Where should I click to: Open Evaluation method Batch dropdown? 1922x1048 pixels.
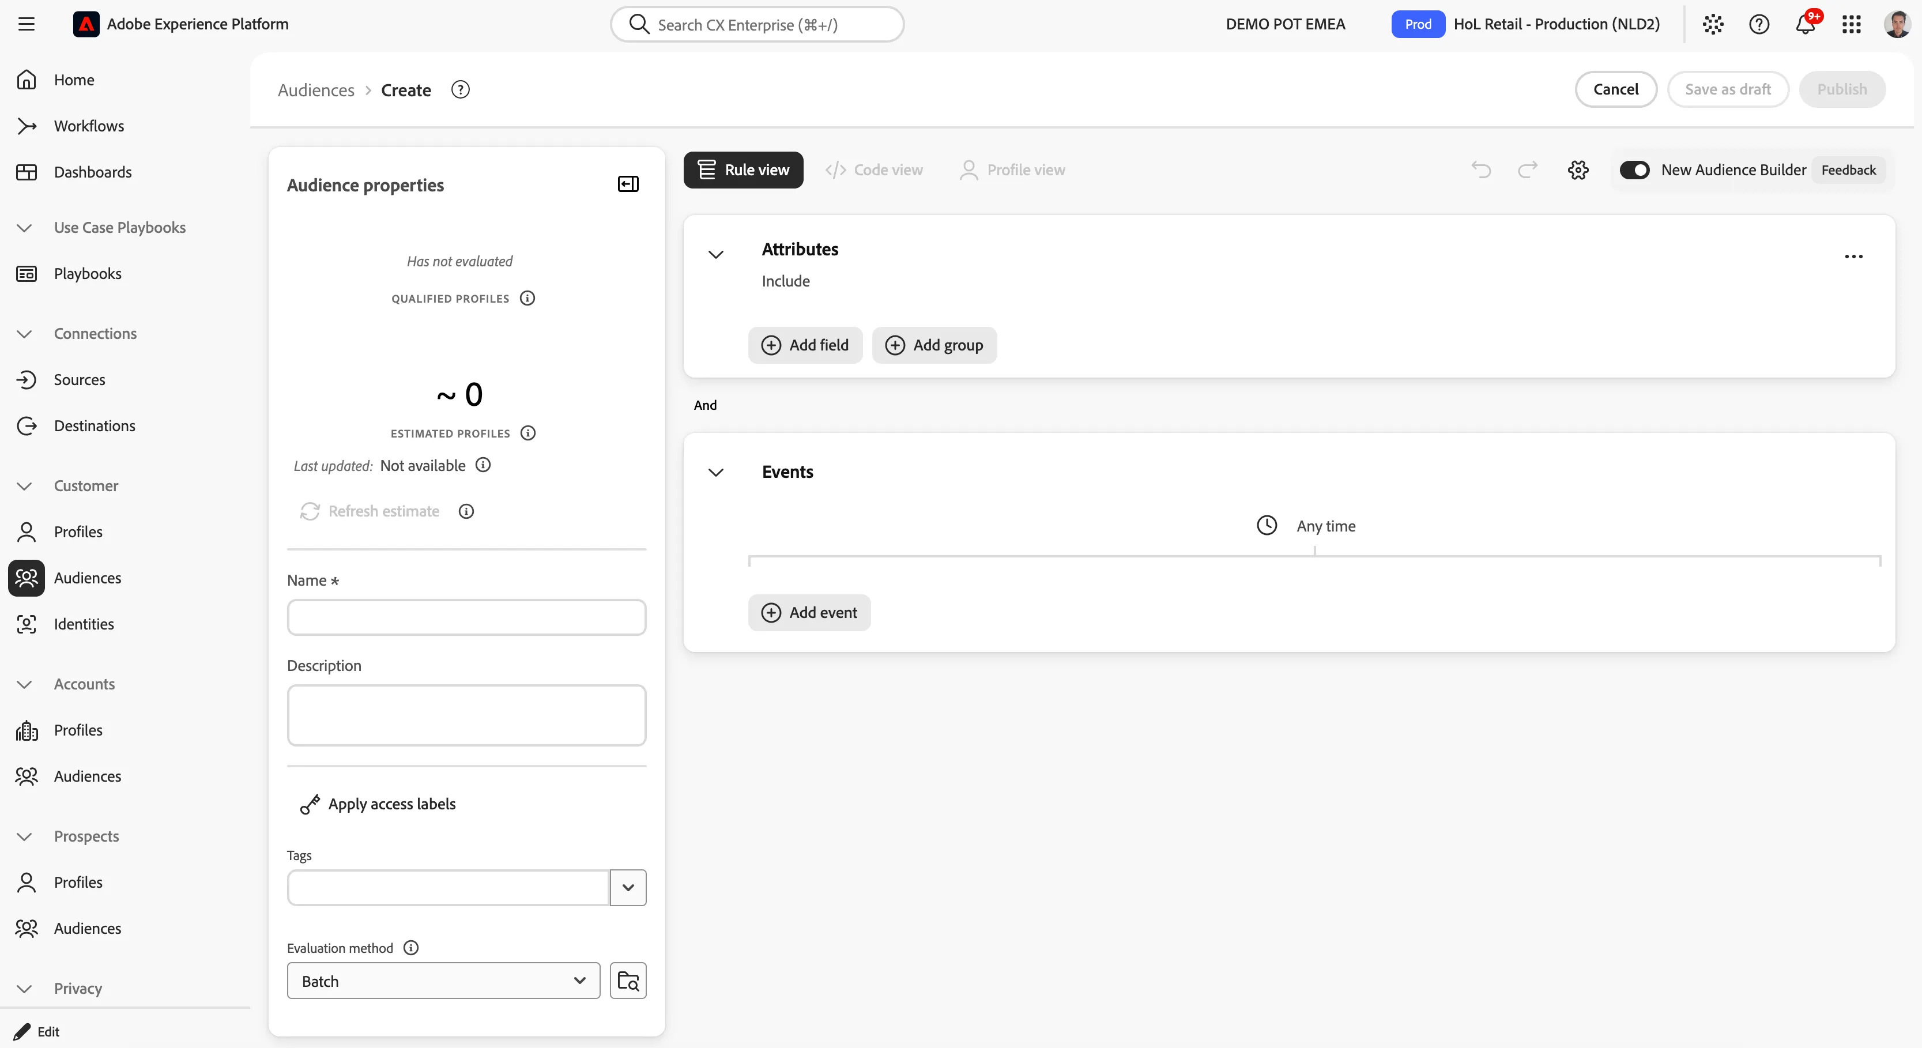(x=444, y=981)
